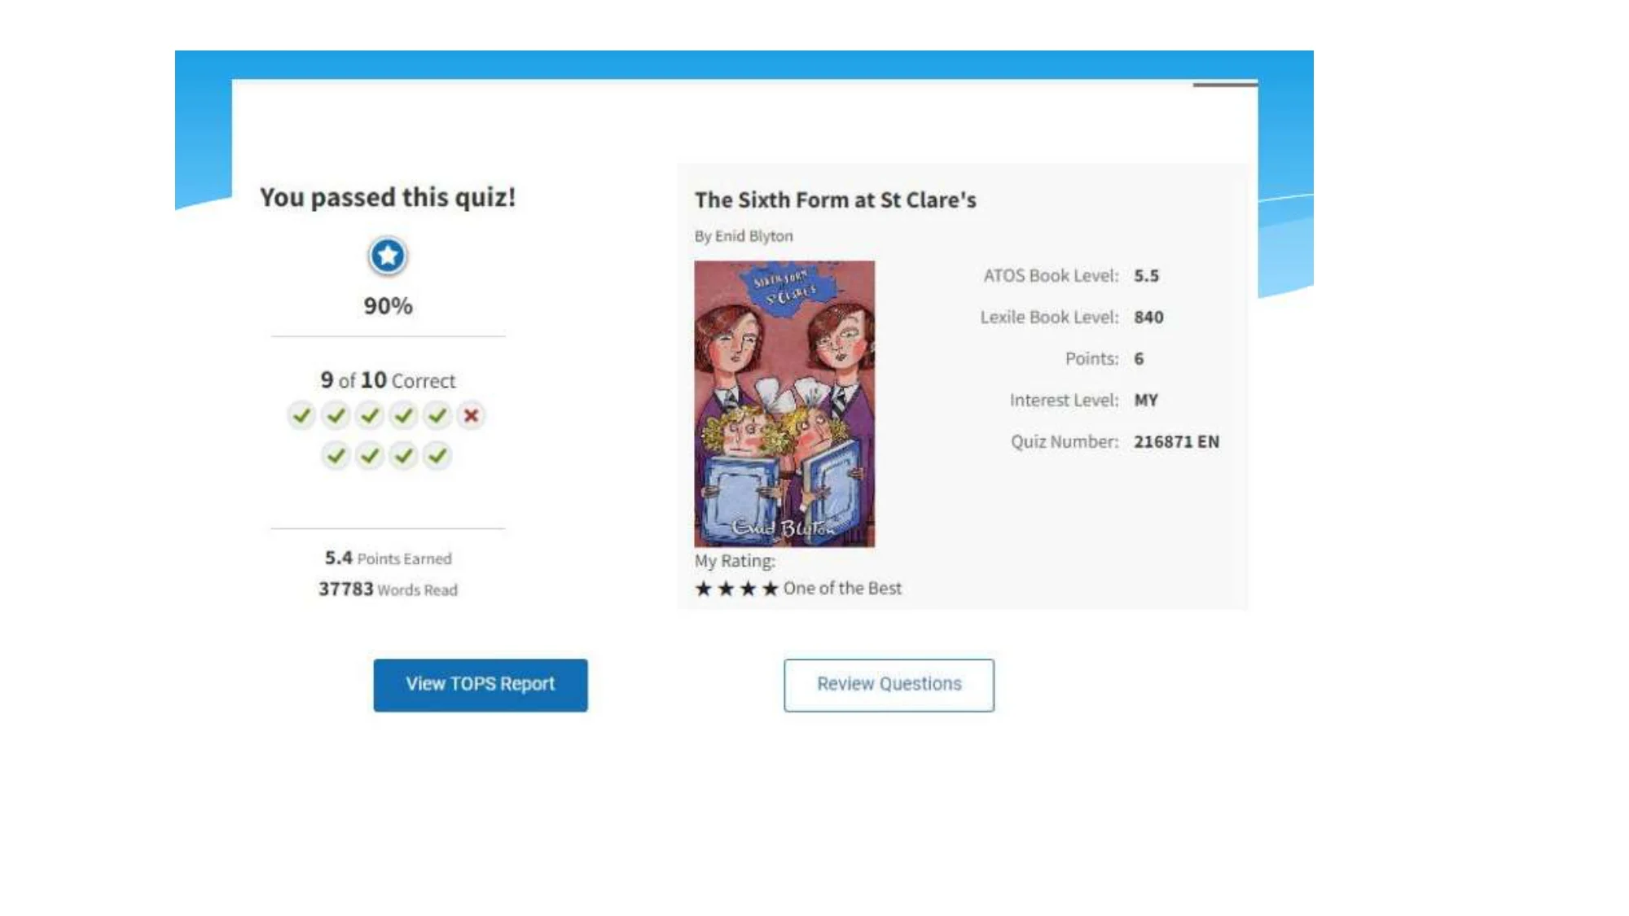Click the red X incorrect answer marker
1629x916 pixels.
pos(471,416)
